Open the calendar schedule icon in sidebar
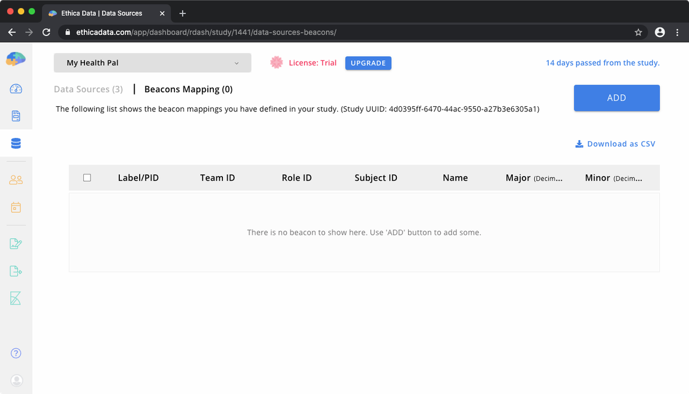Image resolution: width=689 pixels, height=394 pixels. click(x=16, y=207)
